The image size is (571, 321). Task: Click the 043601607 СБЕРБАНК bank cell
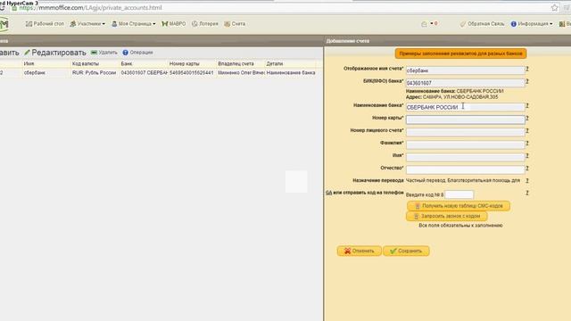[x=144, y=73]
